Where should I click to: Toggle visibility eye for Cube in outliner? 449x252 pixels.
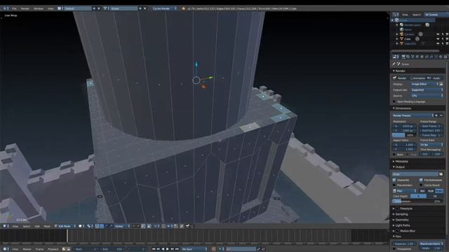(x=438, y=39)
